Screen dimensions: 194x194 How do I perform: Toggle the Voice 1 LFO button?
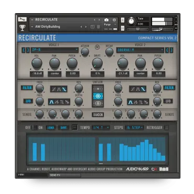click(28, 101)
